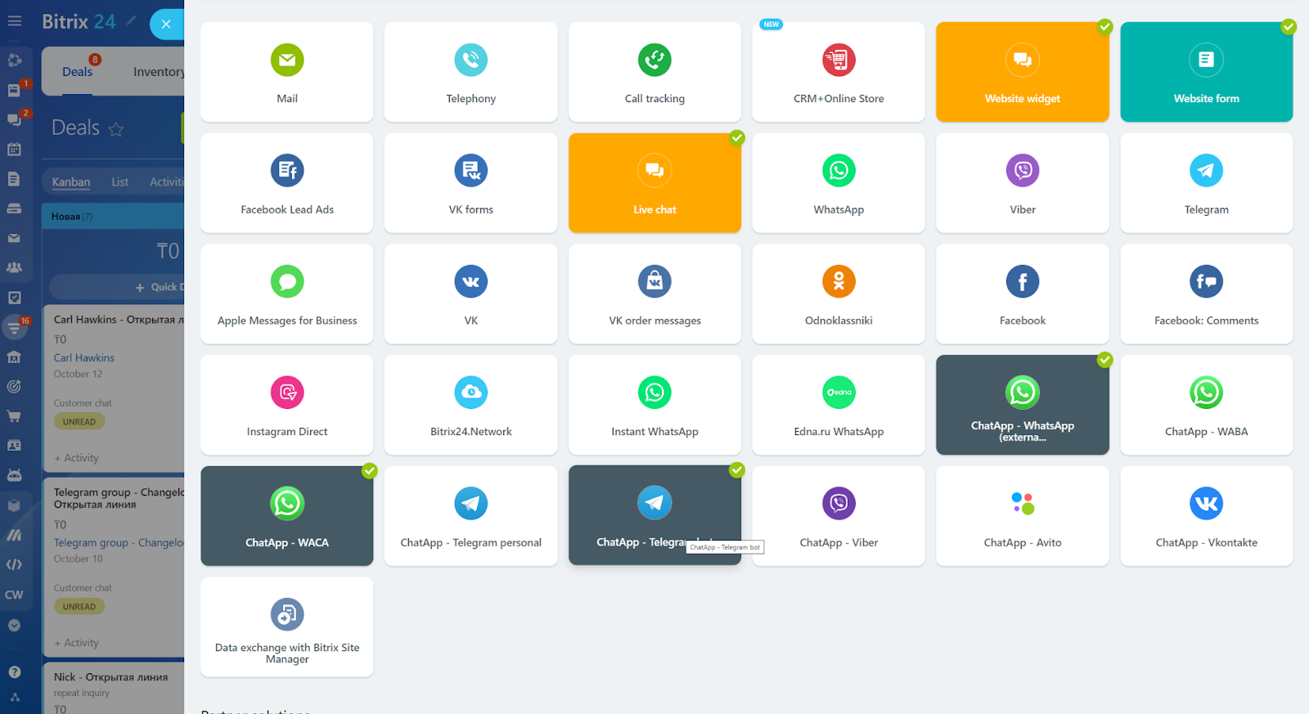
Task: Select the Activities view tab
Action: (167, 182)
